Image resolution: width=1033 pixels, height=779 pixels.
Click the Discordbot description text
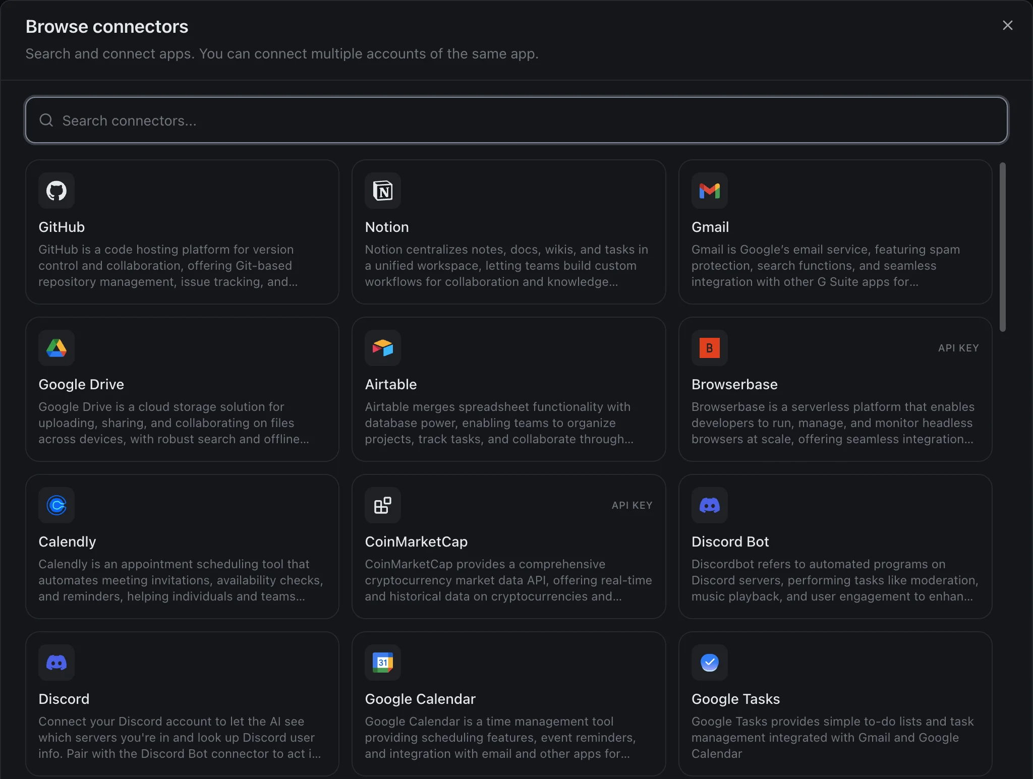pos(835,580)
